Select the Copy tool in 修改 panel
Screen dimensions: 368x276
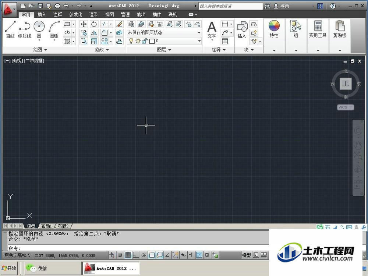pos(84,33)
